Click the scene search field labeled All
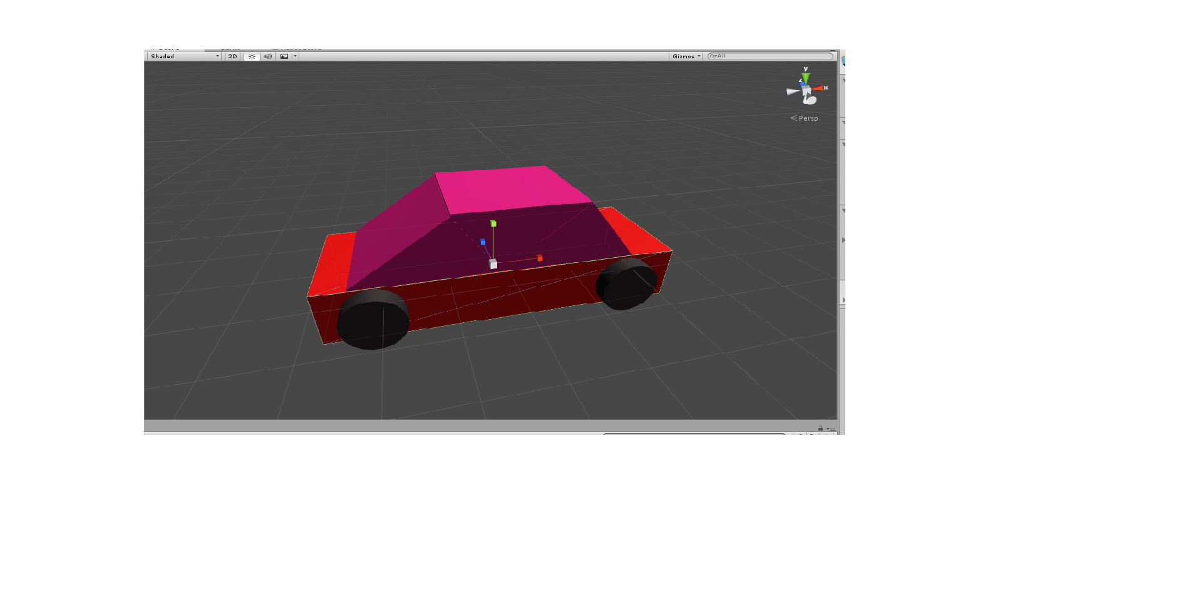 coord(771,56)
